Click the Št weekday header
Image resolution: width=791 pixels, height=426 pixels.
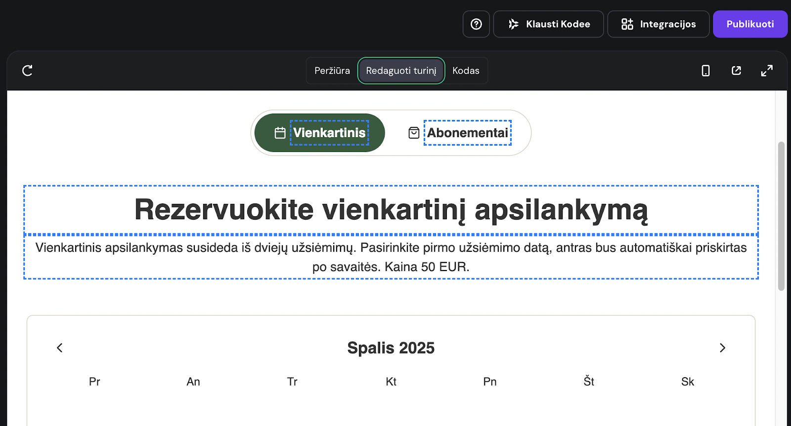(x=589, y=382)
